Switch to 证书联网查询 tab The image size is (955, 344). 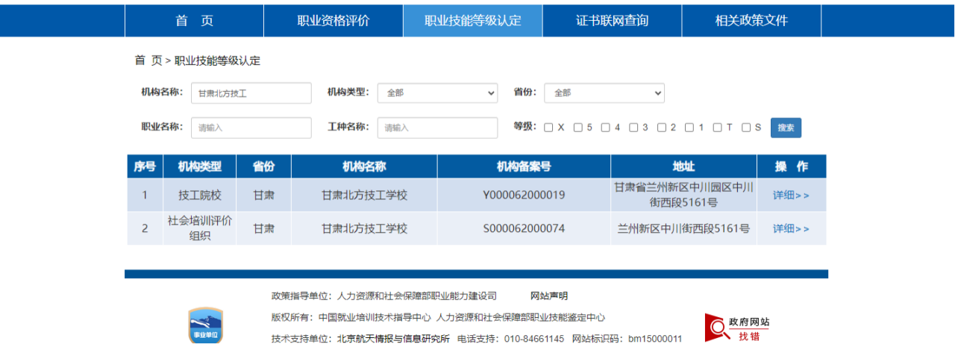pos(612,21)
